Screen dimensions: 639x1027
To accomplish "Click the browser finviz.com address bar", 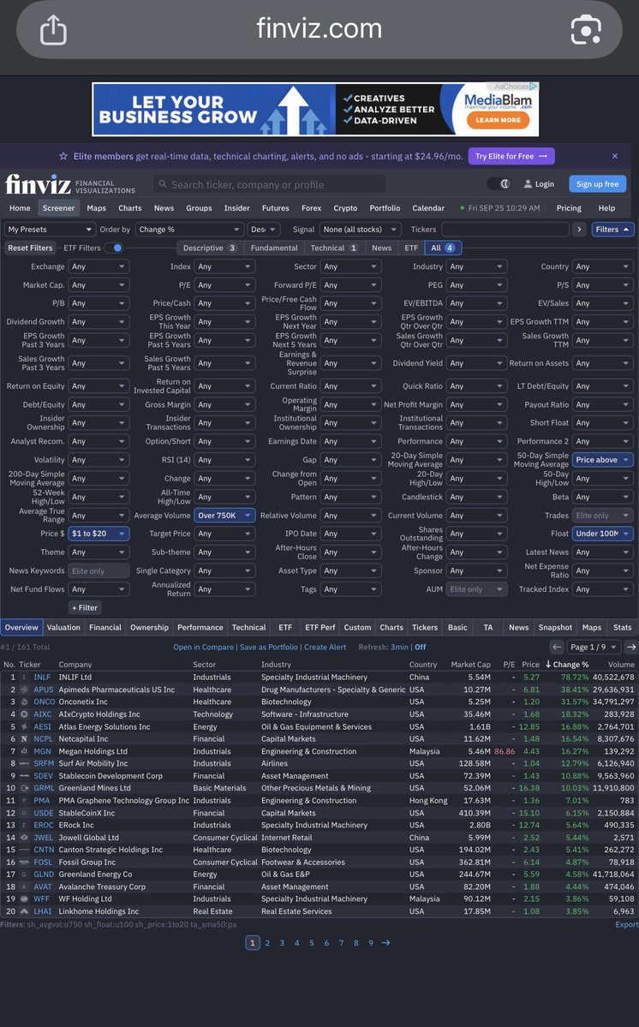I will 319,29.
